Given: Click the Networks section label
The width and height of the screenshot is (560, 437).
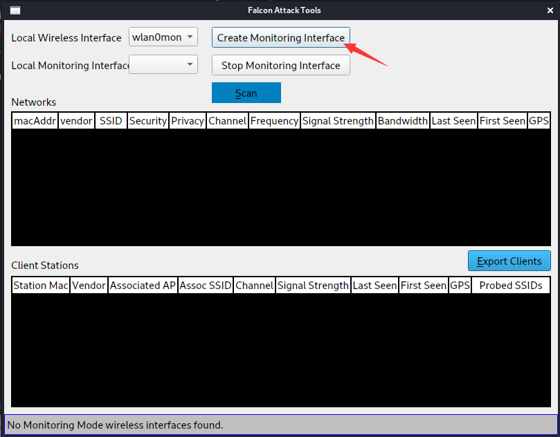Looking at the screenshot, I should (33, 102).
